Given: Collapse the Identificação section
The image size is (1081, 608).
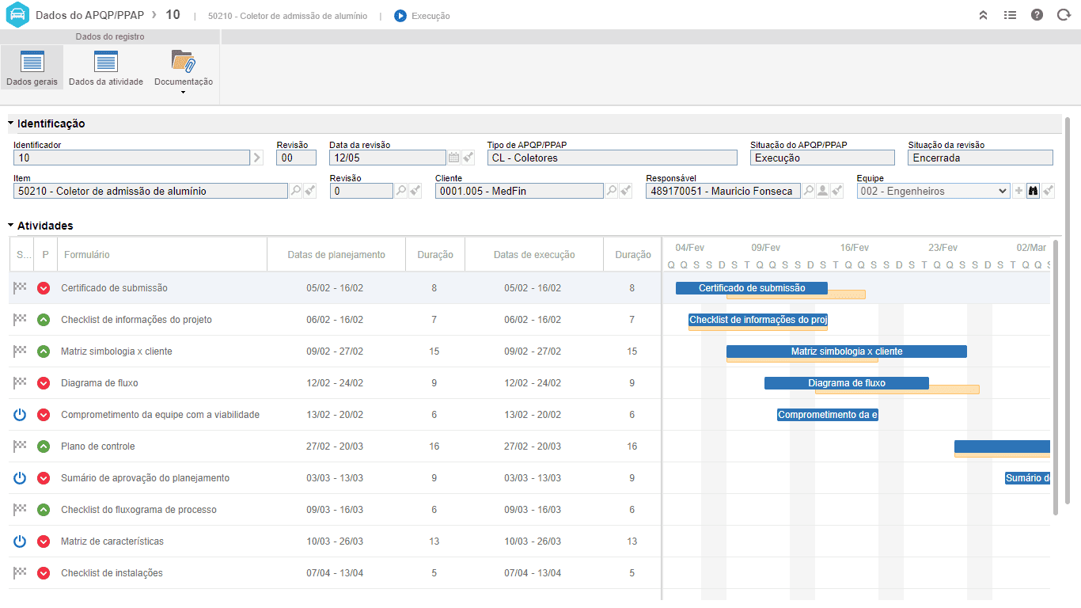Looking at the screenshot, I should pos(11,123).
